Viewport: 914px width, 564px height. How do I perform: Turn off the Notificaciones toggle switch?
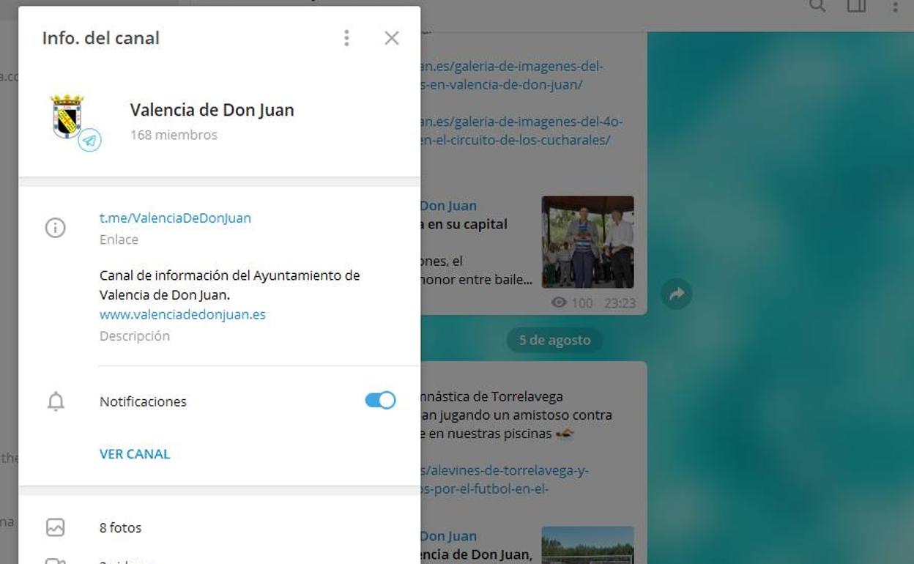380,400
